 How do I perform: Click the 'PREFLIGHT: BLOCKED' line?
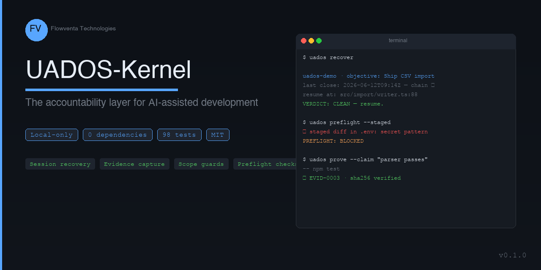point(333,141)
